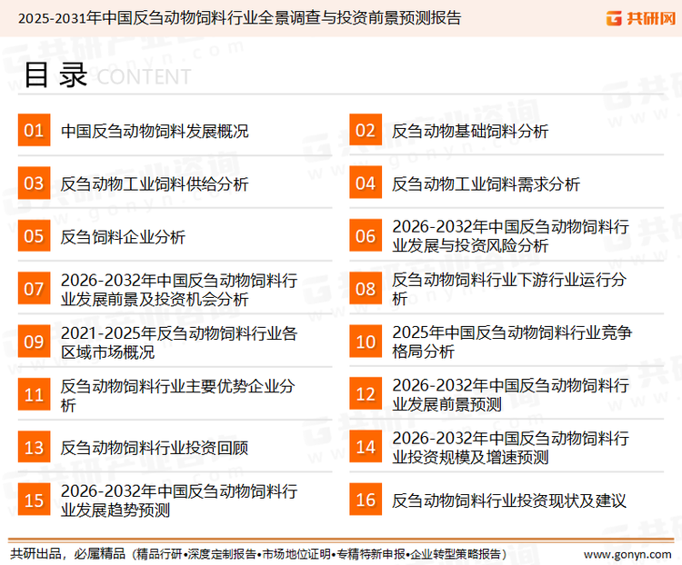Open chapter 2021-2025年各区域市场概况

pyautogui.click(x=179, y=342)
